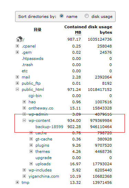Viewport: 129px width, 188px height.
Task: Open the .gem directory link
Action: (26, 53)
